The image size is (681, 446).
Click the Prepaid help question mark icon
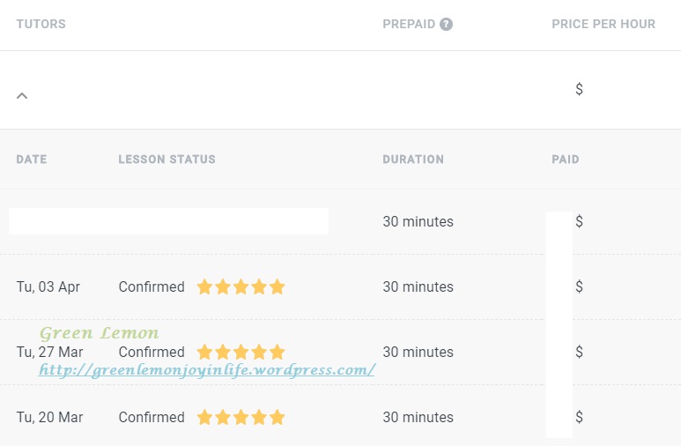tap(446, 25)
